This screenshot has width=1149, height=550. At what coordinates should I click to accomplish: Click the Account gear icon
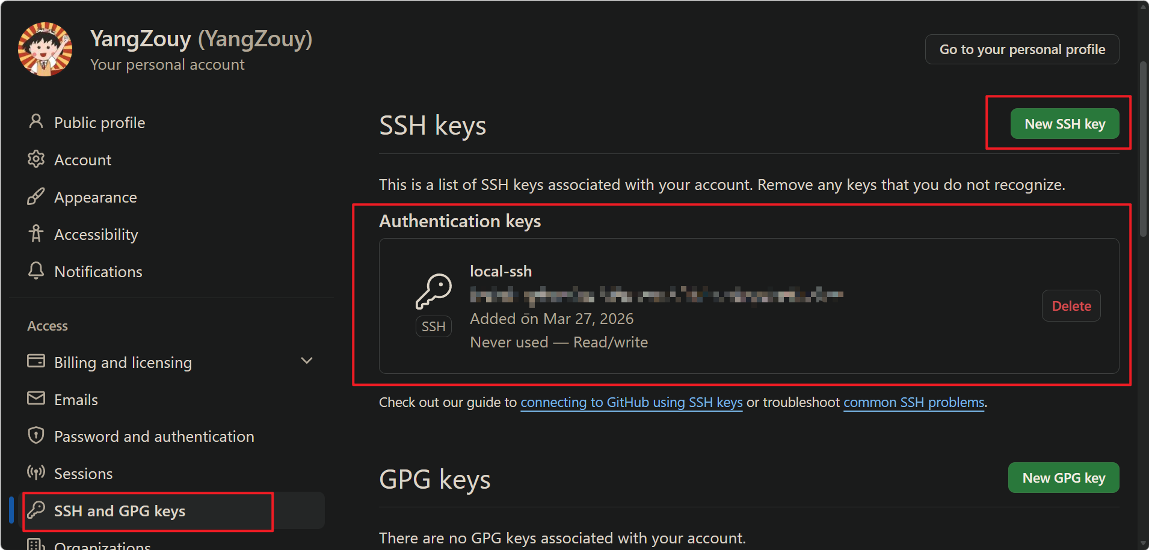coord(36,159)
